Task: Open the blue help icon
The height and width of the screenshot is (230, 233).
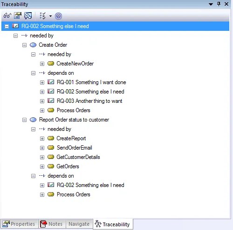Action: pos(58,16)
